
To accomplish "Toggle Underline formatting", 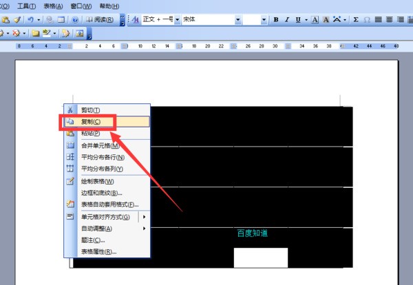I will pyautogui.click(x=298, y=20).
